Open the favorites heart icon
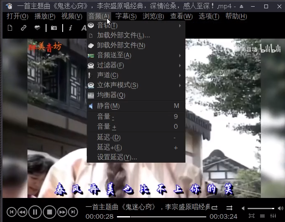Screen dimensions: 285x222 tap(37, 28)
